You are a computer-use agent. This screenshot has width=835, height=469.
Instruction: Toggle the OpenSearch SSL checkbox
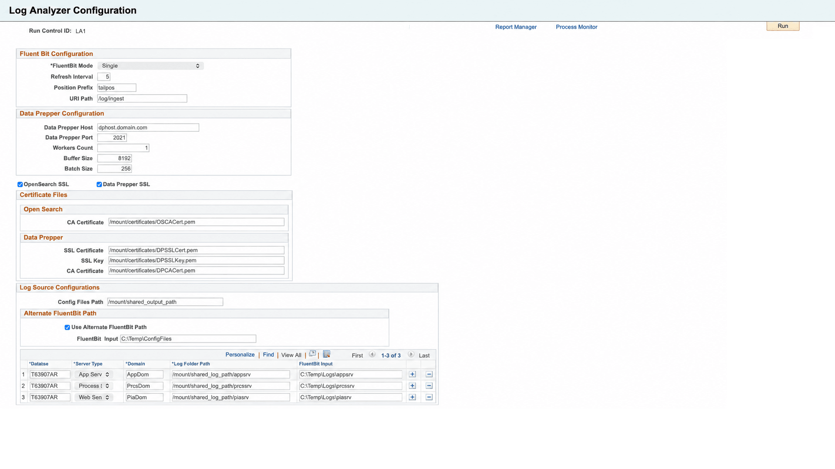coord(20,185)
